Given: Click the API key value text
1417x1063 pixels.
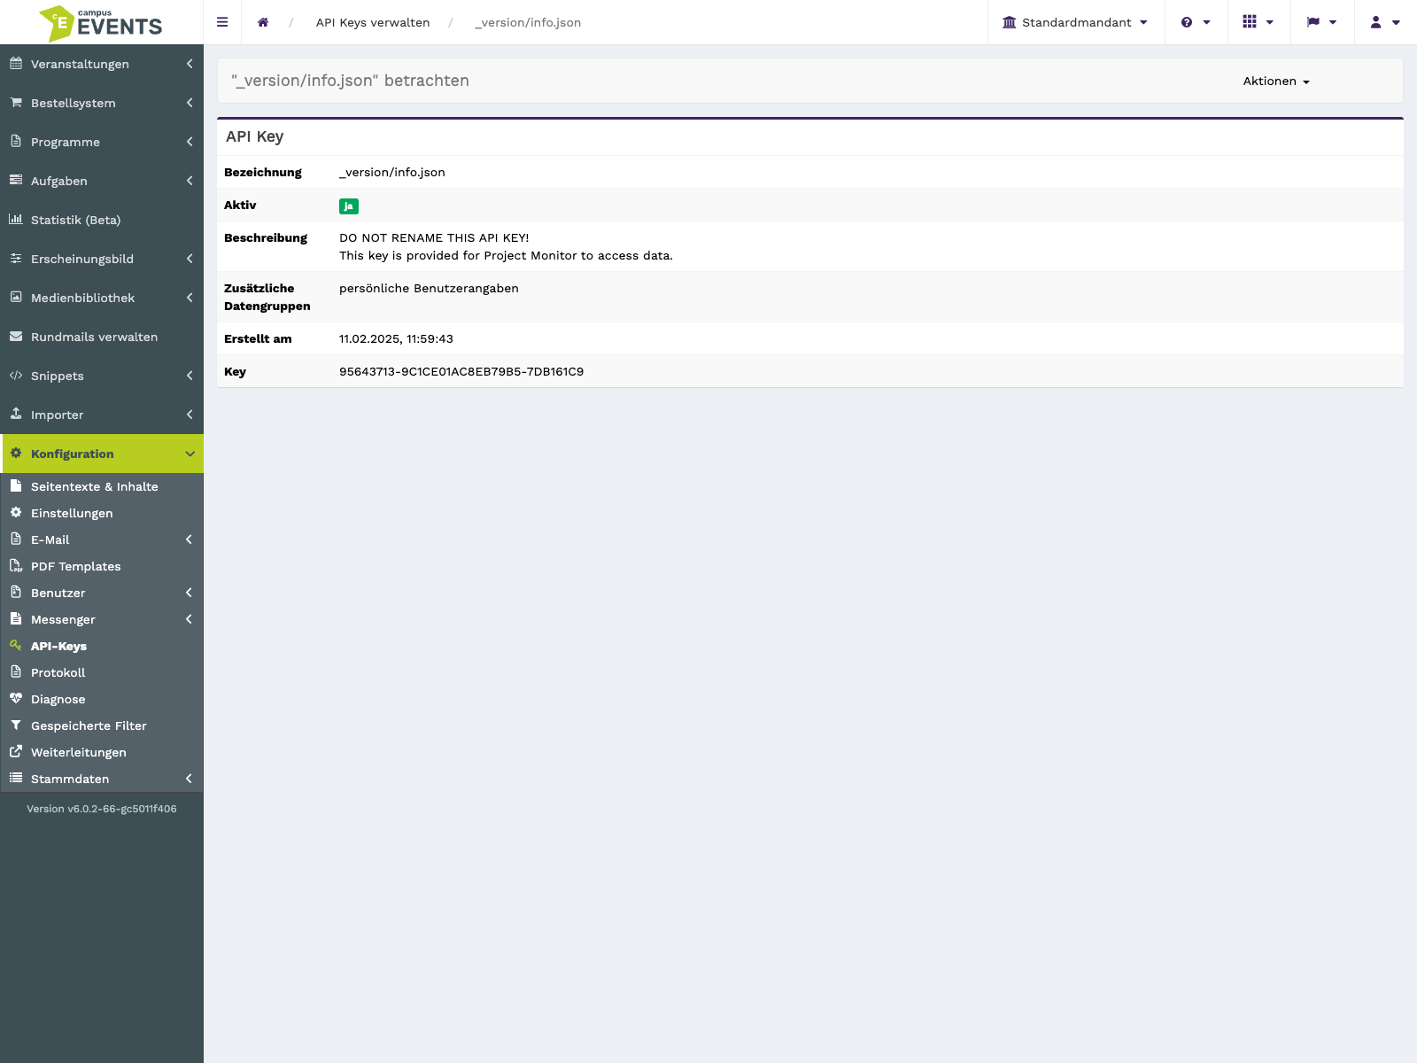Looking at the screenshot, I should pyautogui.click(x=461, y=371).
